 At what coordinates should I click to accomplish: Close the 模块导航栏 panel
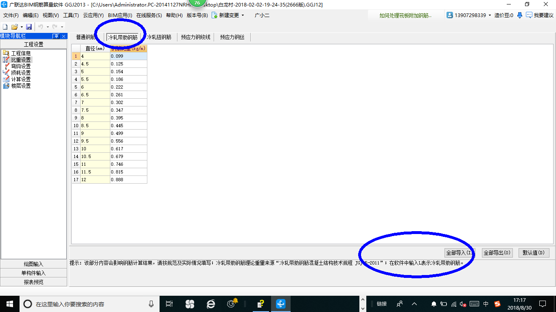click(63, 36)
